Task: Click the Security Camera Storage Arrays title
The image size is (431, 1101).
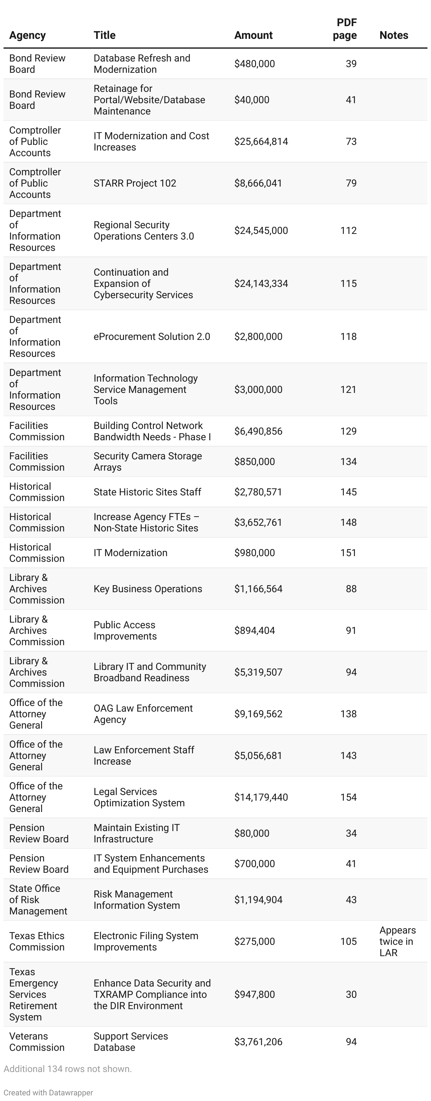Action: 147,461
